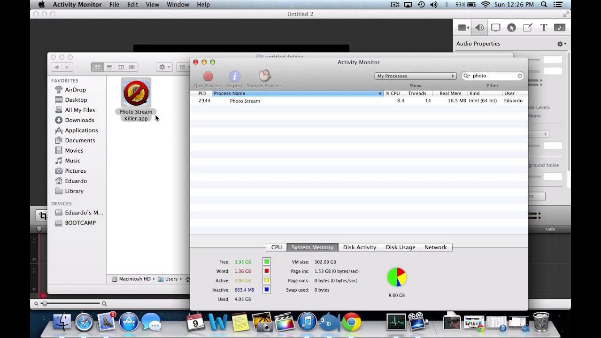Open the Photo Stream Killer.app icon
This screenshot has height=338, width=601.
tap(136, 92)
